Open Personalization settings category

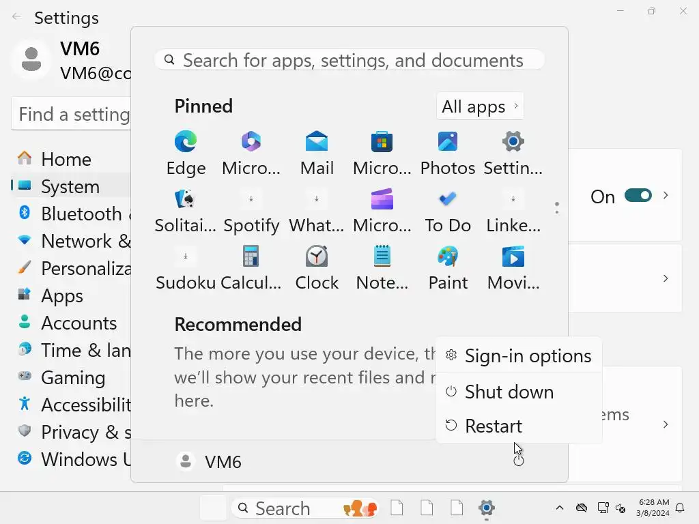click(71, 268)
